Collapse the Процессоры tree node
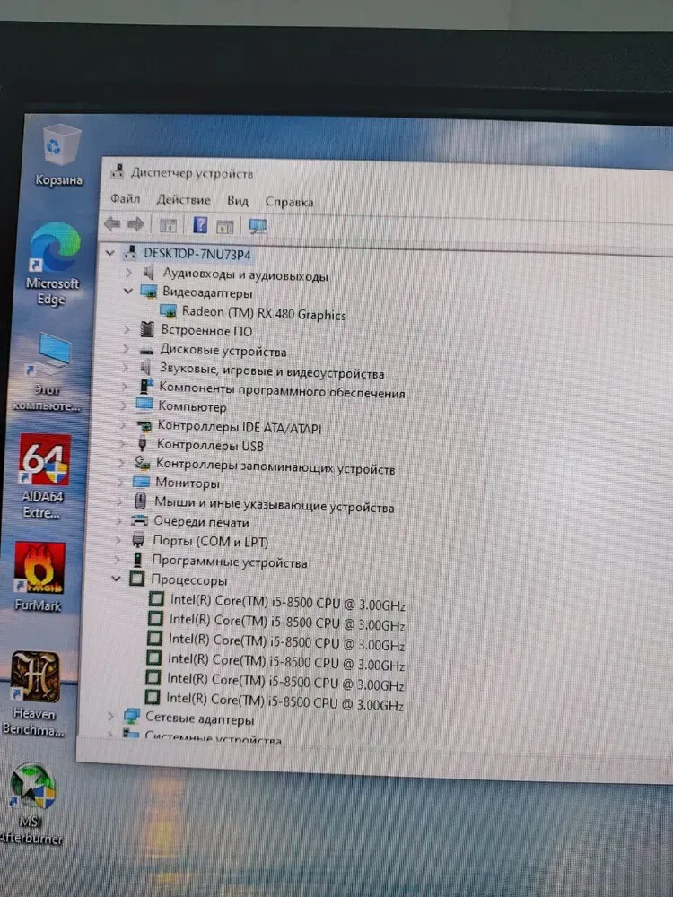The height and width of the screenshot is (897, 673). (116, 579)
